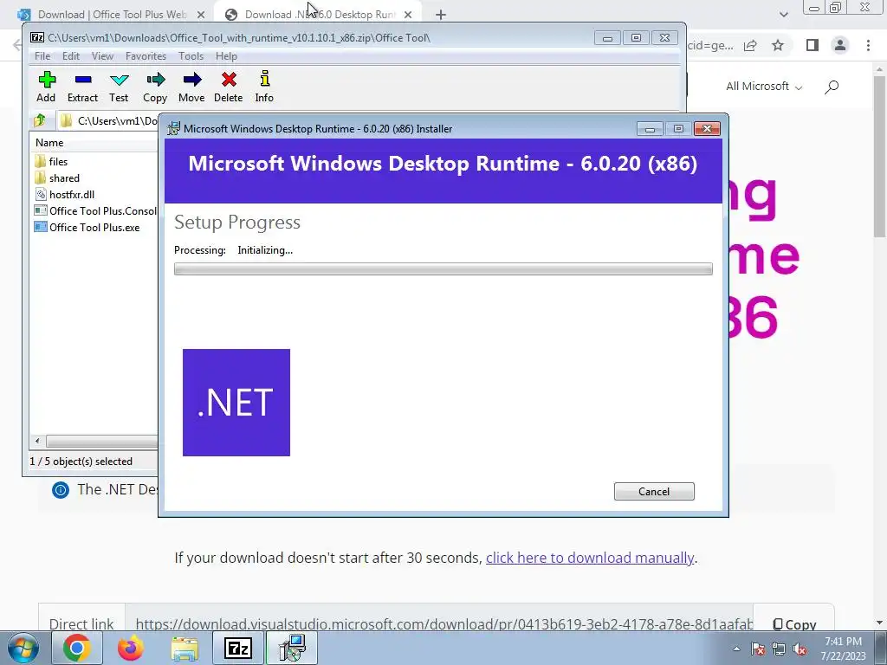887x665 pixels.
Task: Open Chrome from the taskbar
Action: (77, 648)
